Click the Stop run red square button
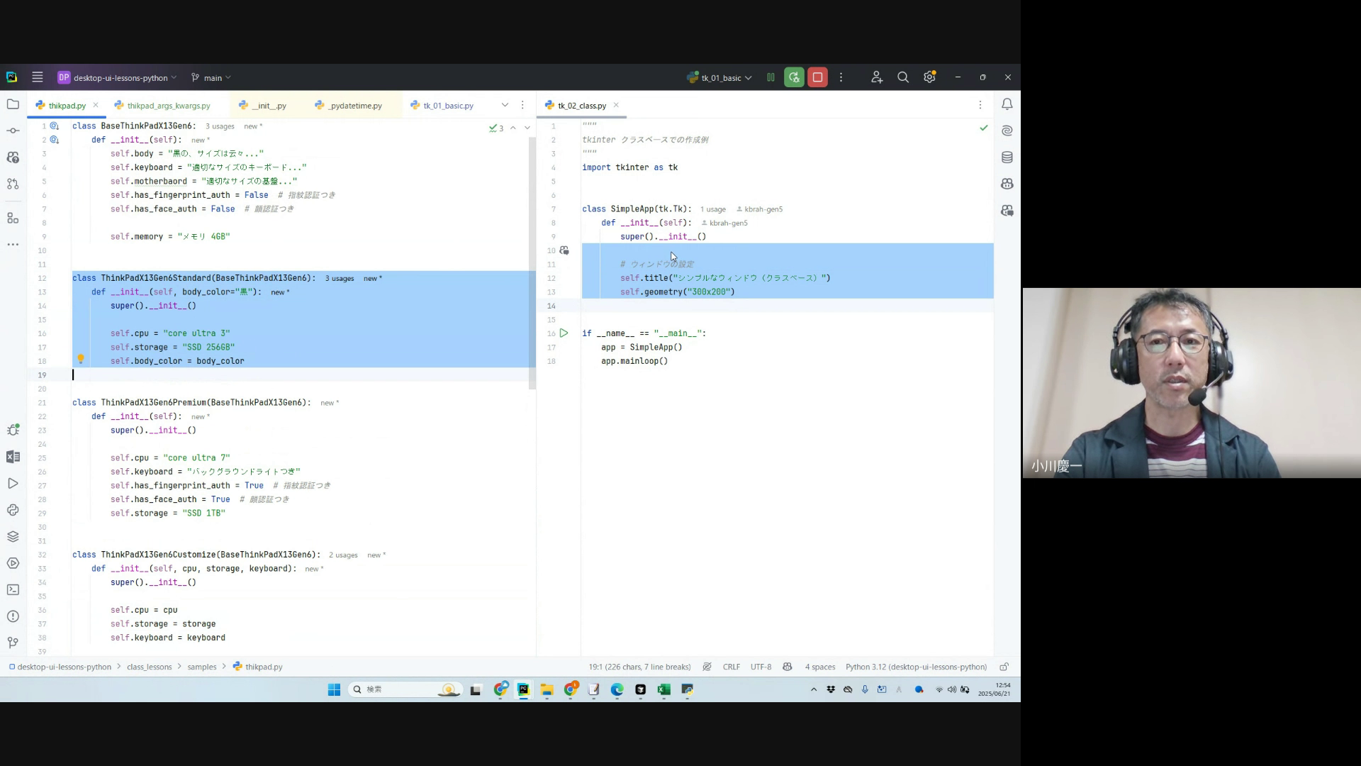The image size is (1361, 766). [x=817, y=77]
